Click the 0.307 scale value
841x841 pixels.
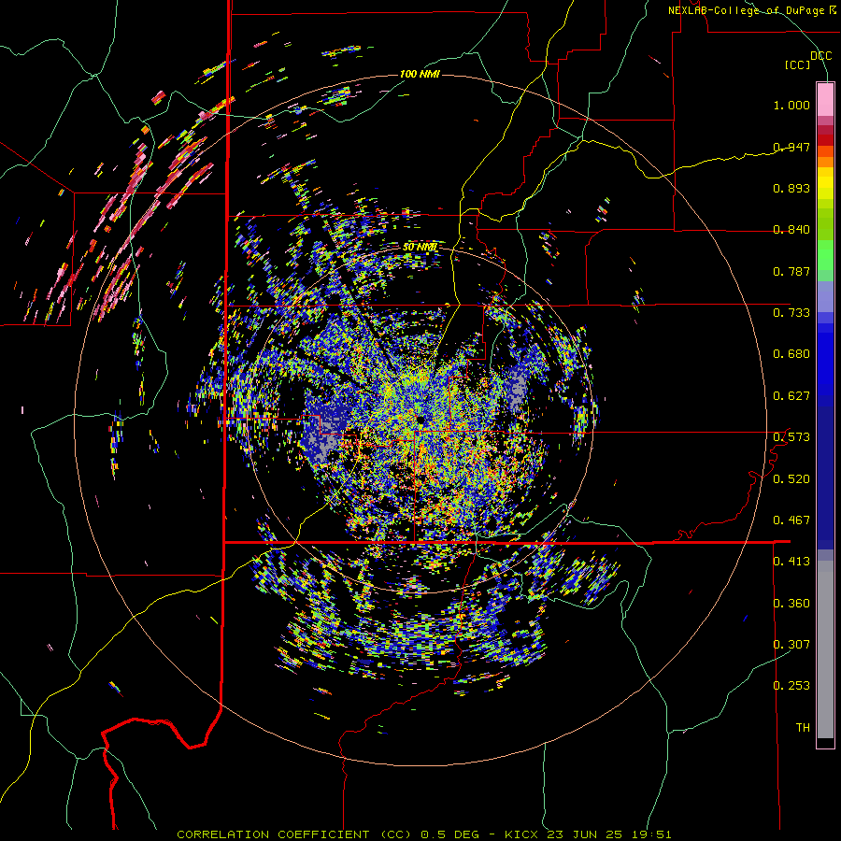[791, 645]
